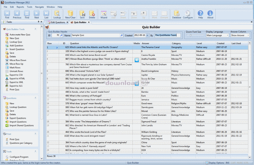Open the Lookup toolbar icon
The image size is (254, 165).
coord(57,14)
